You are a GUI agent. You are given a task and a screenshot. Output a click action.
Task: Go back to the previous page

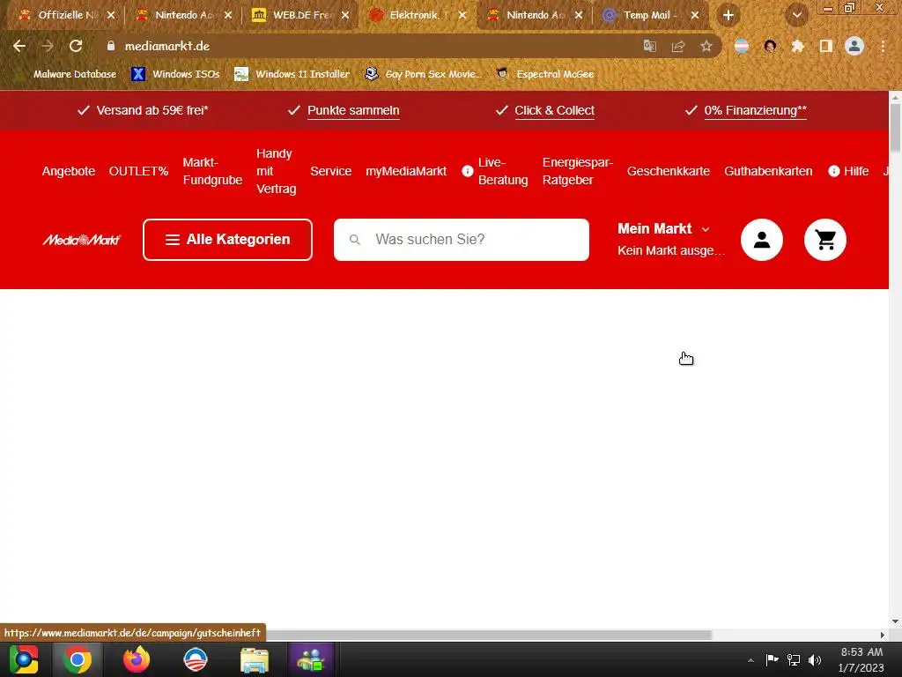[x=19, y=46]
